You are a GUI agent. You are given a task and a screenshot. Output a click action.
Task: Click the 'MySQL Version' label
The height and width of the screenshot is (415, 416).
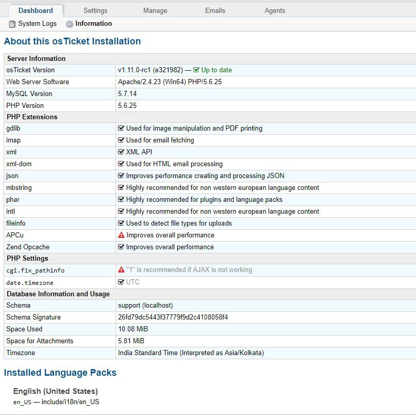29,94
